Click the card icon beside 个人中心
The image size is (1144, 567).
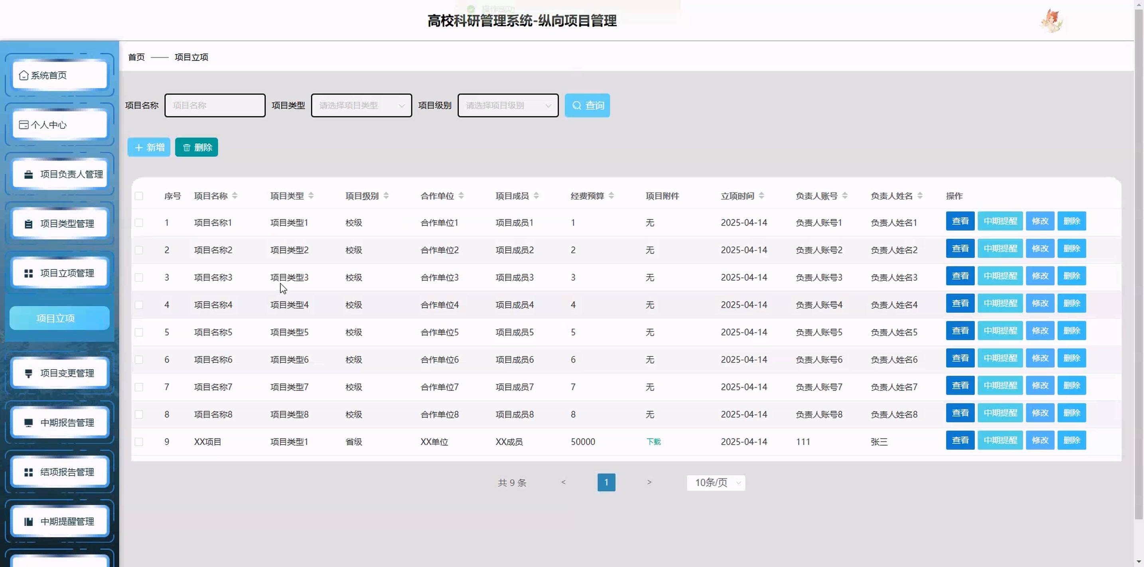click(x=24, y=125)
